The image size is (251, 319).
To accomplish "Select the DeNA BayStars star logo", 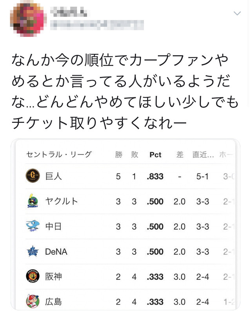I will click(33, 251).
